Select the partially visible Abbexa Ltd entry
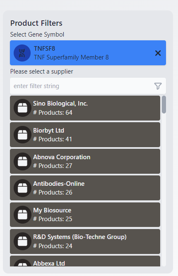Screen dimensions: 178x276 (x=85, y=261)
